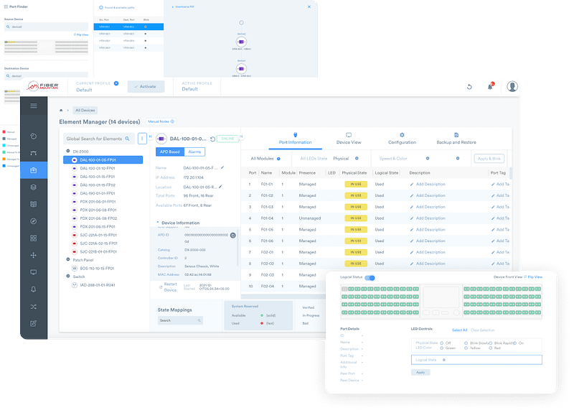
Task: Click Flip View link in Device Front View
Action: 535,277
